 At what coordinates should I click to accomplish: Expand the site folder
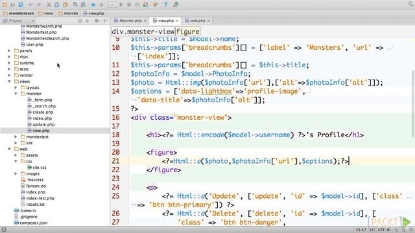coord(16,143)
